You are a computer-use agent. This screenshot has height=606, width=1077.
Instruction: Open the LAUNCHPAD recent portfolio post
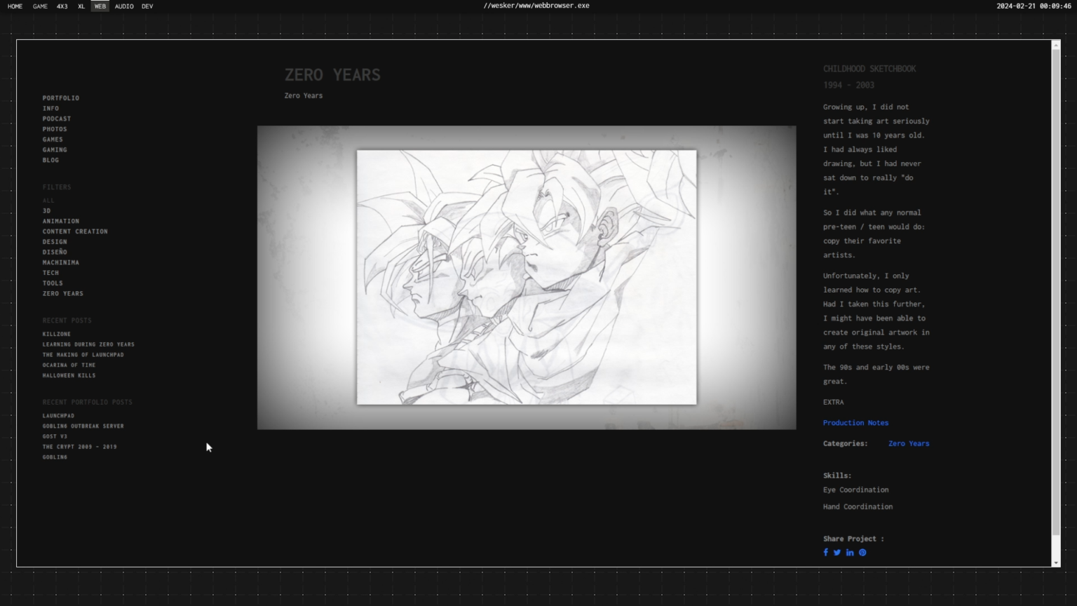coord(58,416)
